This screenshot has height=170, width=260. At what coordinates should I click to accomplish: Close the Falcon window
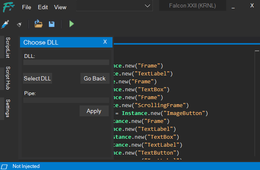pyautogui.click(x=252, y=6)
